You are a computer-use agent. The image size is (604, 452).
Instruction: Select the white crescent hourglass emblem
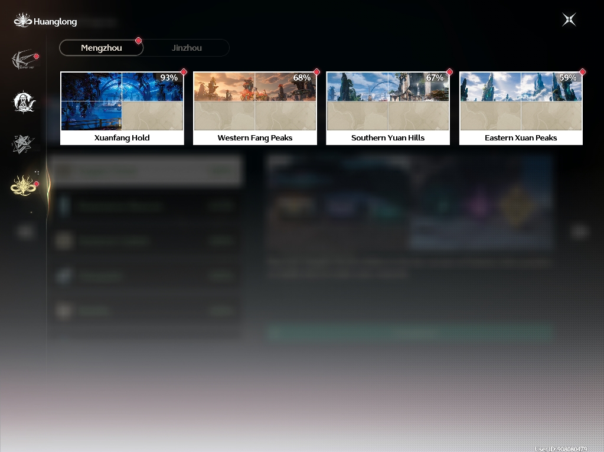pyautogui.click(x=24, y=102)
